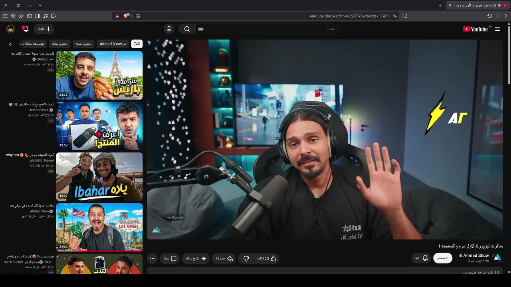Select the recently uploaded videos filter chip
Screen dimensions: 511x287
coord(33,43)
